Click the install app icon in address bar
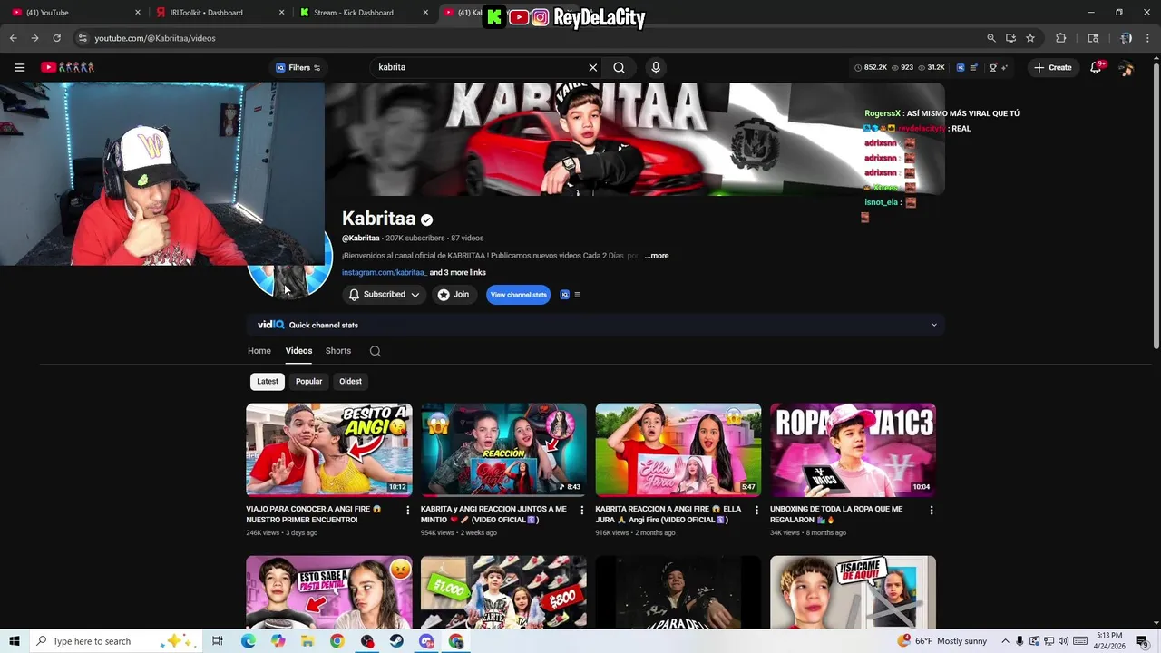The height and width of the screenshot is (653, 1161). [1010, 38]
